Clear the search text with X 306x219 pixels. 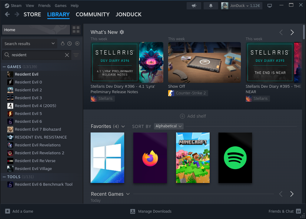click(67, 55)
